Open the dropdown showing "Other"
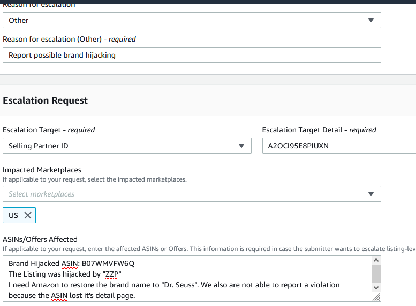This screenshot has width=416, height=306. tap(191, 20)
